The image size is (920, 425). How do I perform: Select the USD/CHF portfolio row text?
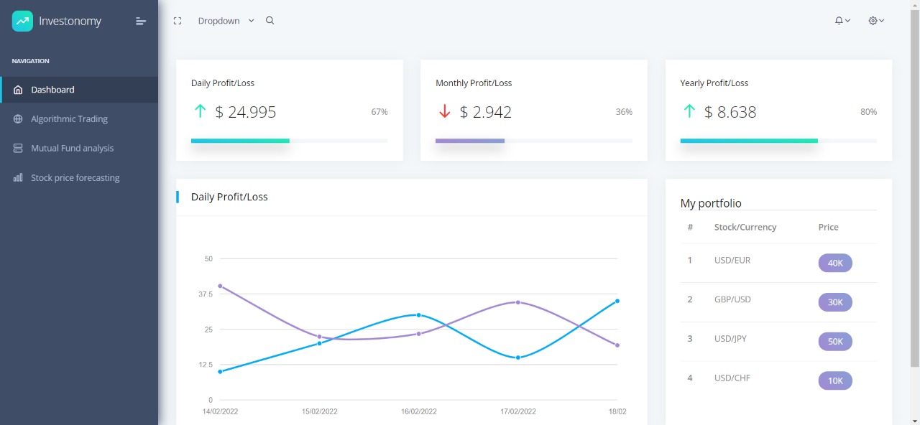pos(732,378)
